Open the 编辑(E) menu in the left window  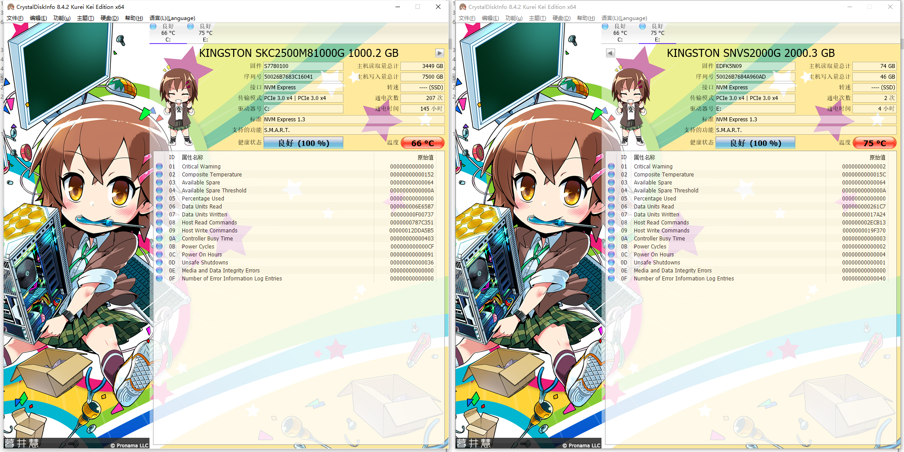pyautogui.click(x=38, y=18)
